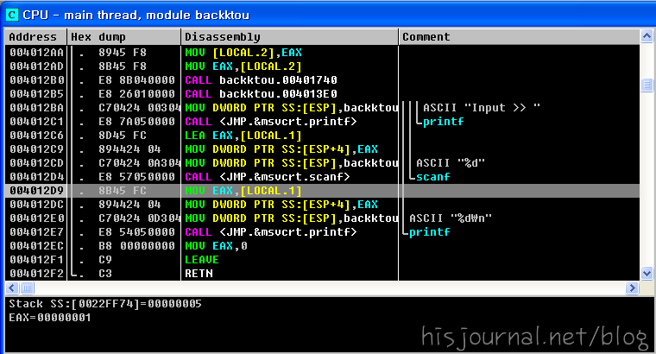
Task: Click comment ASCII "%d"
Action: click(451, 163)
